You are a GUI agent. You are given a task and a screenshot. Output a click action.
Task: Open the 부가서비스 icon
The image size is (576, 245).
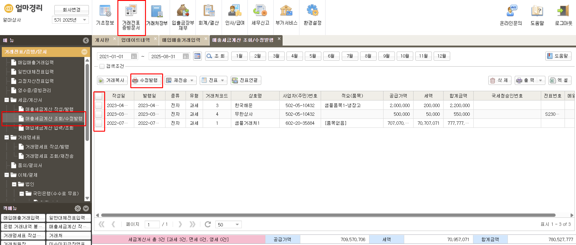[286, 15]
